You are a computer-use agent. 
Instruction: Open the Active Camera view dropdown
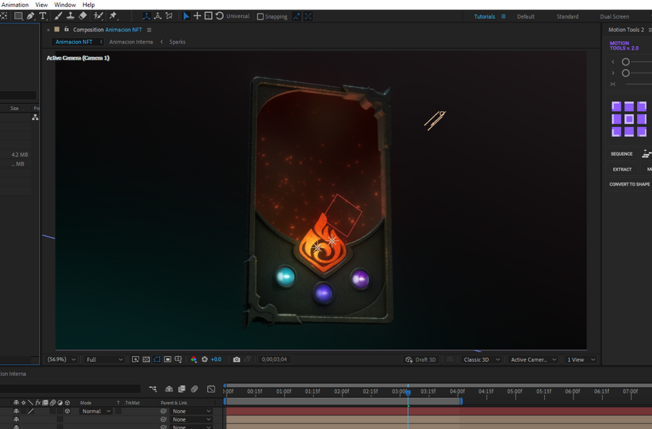(533, 360)
